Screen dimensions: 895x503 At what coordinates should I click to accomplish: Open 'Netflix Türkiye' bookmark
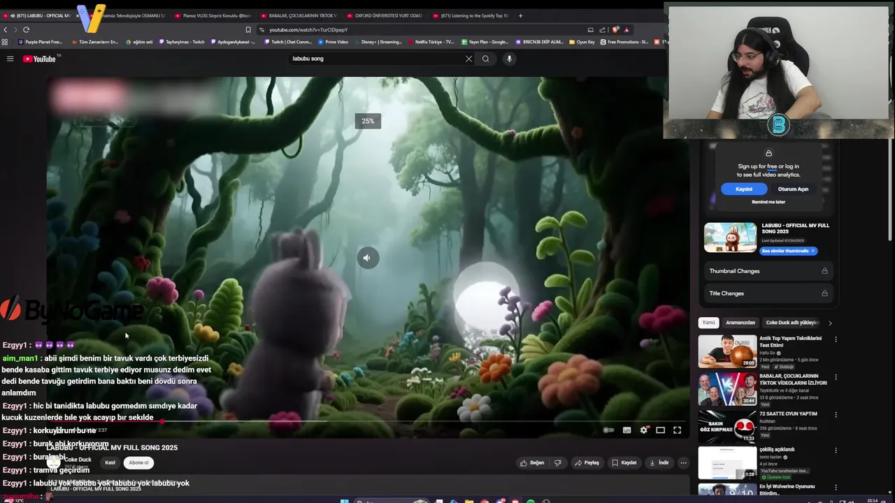point(431,42)
